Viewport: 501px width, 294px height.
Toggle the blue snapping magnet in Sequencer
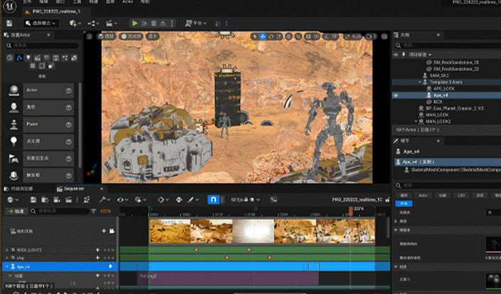click(x=213, y=200)
